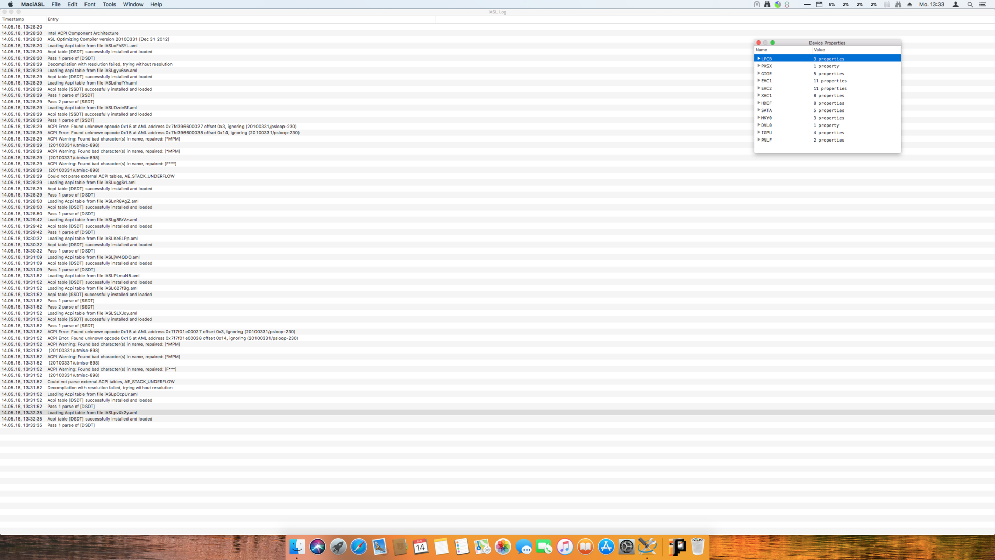This screenshot has height=560, width=995.
Task: Select the AE_STACK_UNDERFLOW log entry at 13:28:29
Action: [111, 176]
